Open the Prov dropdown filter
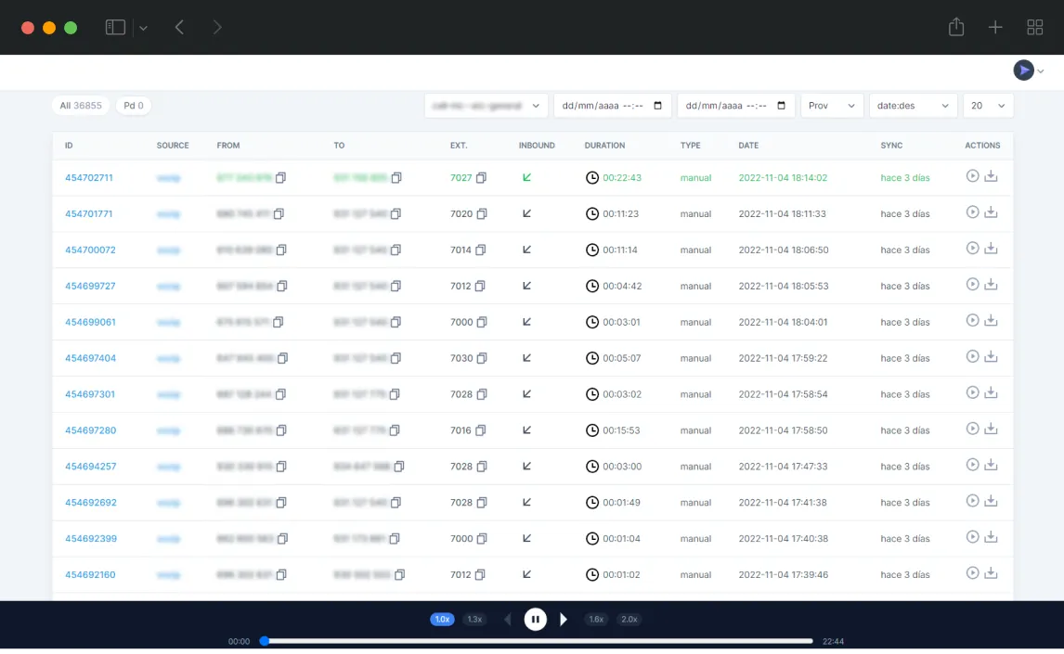This screenshot has width=1064, height=654. (x=832, y=106)
